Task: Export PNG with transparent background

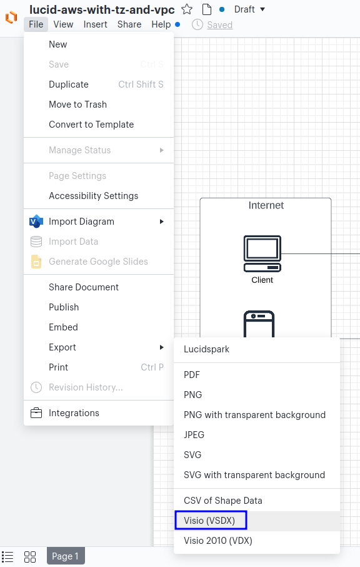Action: point(257,415)
